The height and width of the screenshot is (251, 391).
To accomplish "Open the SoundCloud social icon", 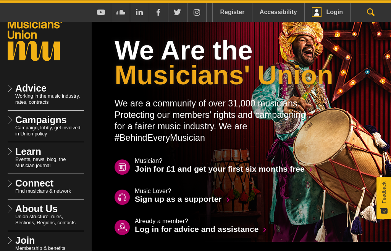I will tap(120, 12).
